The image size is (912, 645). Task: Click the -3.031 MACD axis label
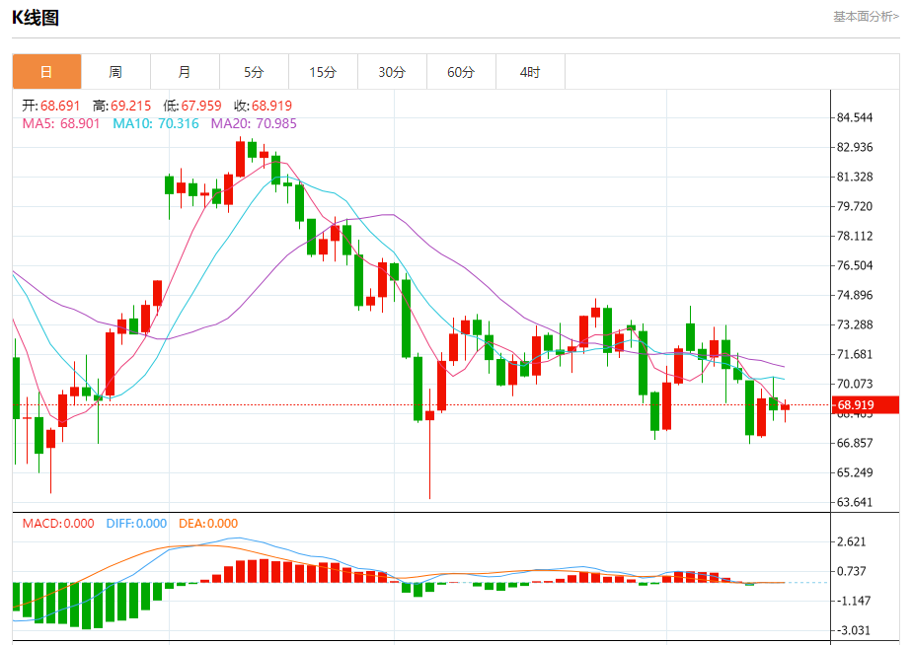pyautogui.click(x=852, y=630)
